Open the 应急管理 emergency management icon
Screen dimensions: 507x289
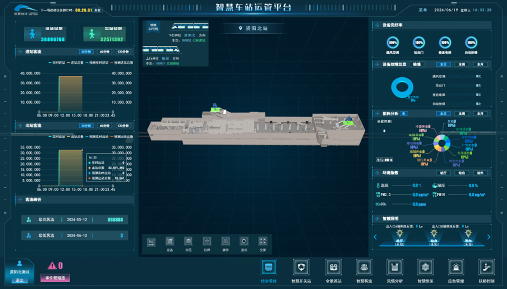[456, 268]
